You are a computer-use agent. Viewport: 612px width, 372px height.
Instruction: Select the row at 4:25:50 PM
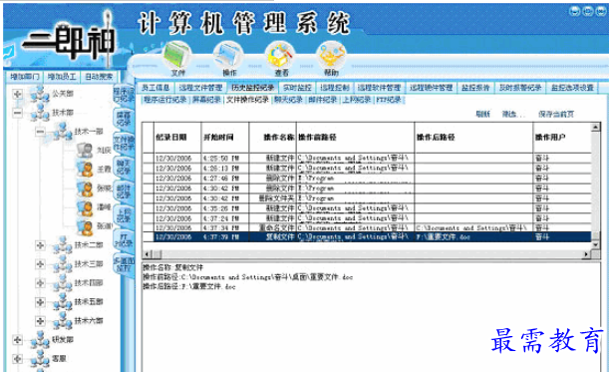(367, 159)
